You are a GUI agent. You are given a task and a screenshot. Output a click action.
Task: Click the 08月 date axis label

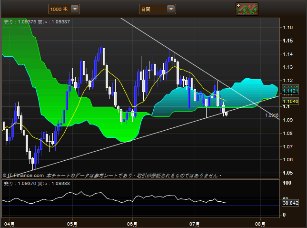[260, 224]
